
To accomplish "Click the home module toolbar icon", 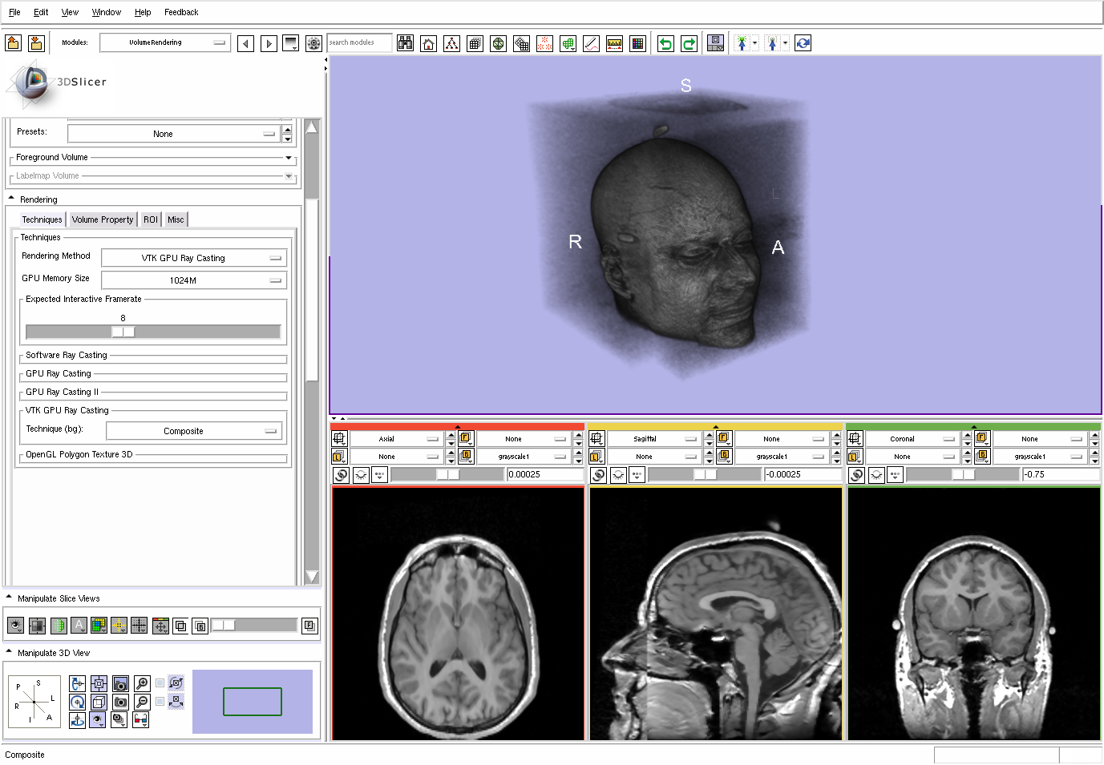I will 429,43.
